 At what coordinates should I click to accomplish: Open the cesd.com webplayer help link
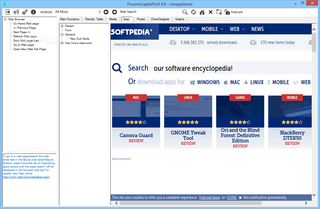pyautogui.click(x=26, y=177)
